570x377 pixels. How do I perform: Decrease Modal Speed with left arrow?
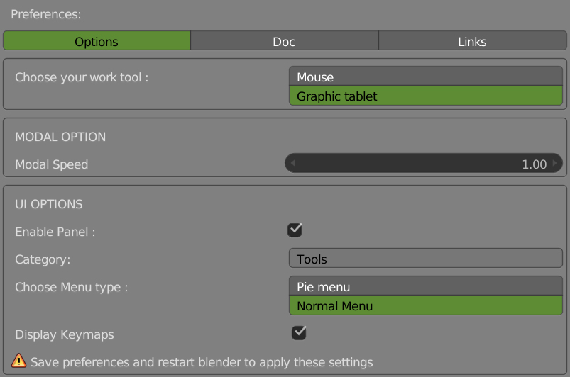[x=292, y=163]
